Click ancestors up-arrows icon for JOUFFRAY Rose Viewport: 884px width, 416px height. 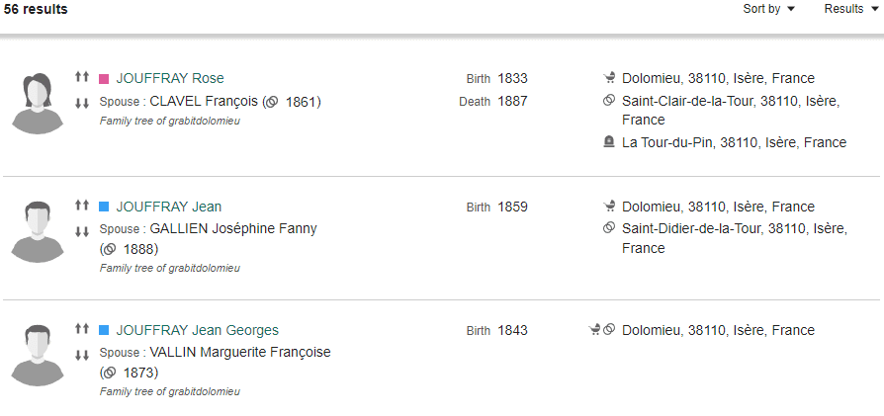[x=82, y=77]
